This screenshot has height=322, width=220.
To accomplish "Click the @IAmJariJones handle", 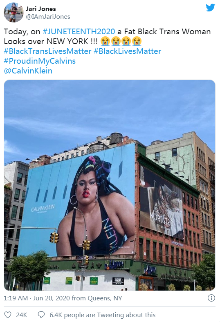I will coord(48,17).
